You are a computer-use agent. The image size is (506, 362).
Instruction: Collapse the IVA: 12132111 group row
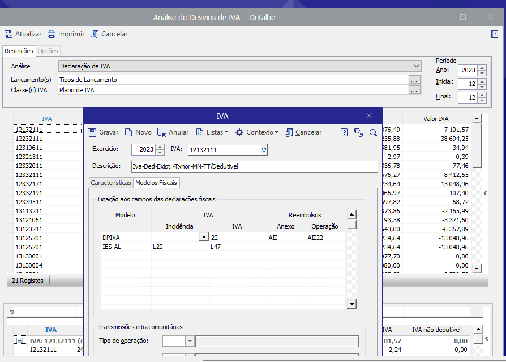19,341
